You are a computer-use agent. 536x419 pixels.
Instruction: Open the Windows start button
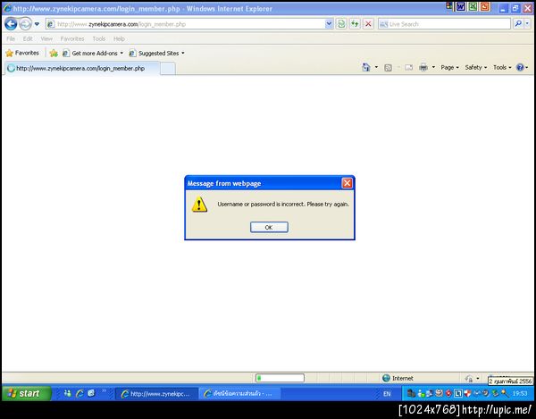[x=26, y=394]
